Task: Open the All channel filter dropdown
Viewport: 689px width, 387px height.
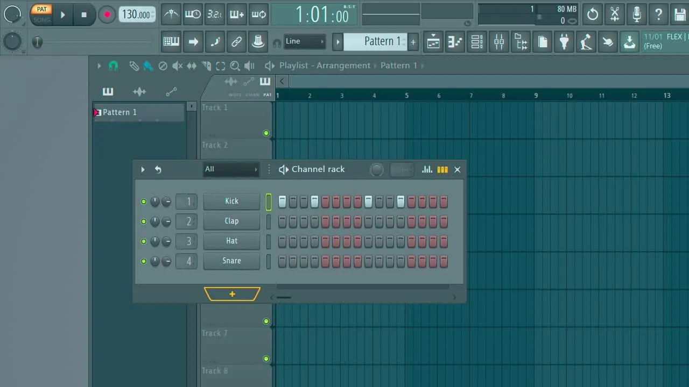Action: pyautogui.click(x=231, y=169)
